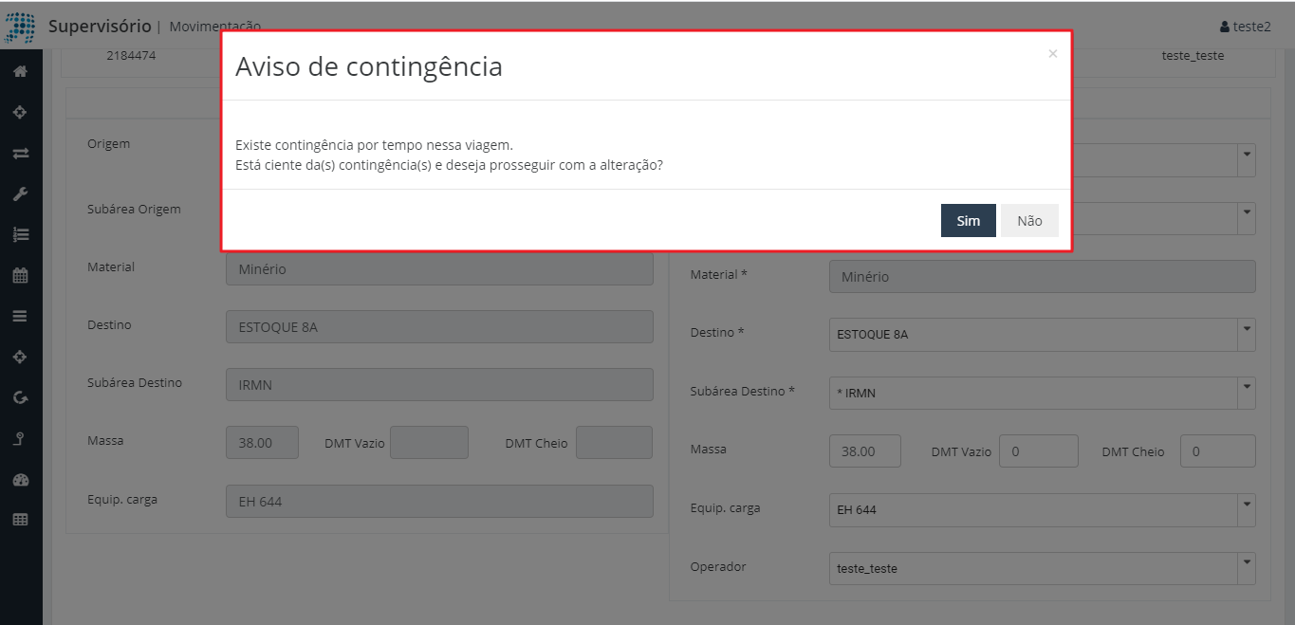The height and width of the screenshot is (625, 1295).
Task: Click the editable DMT Cheio field containing 0
Action: coord(1218,451)
